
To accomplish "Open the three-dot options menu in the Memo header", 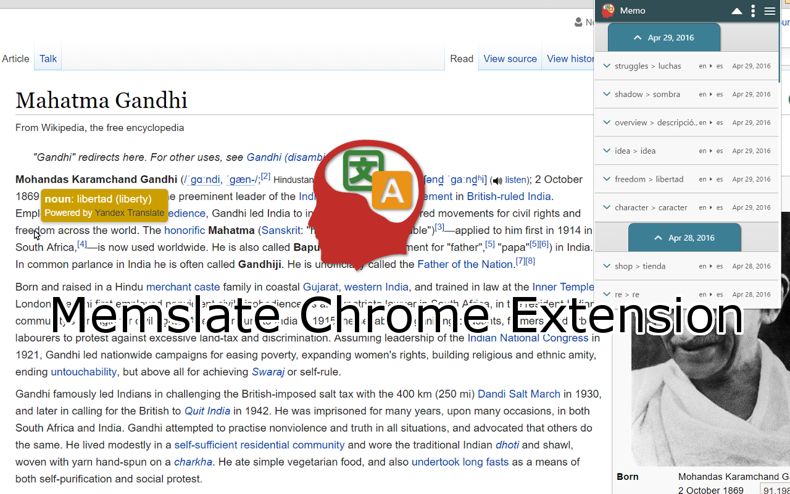I will pos(752,10).
